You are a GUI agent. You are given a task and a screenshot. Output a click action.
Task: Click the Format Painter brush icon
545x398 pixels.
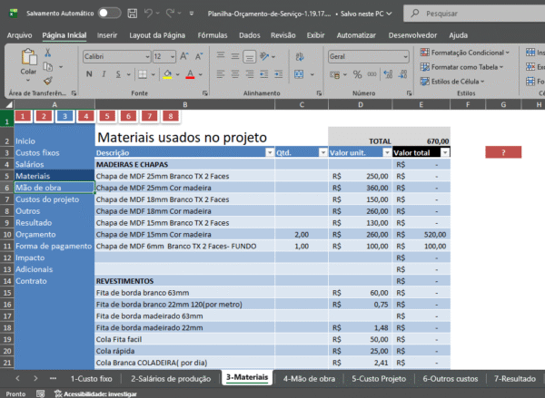pyautogui.click(x=47, y=81)
